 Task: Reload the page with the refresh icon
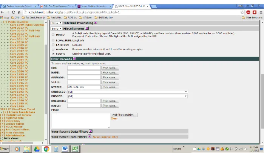tap(14, 12)
